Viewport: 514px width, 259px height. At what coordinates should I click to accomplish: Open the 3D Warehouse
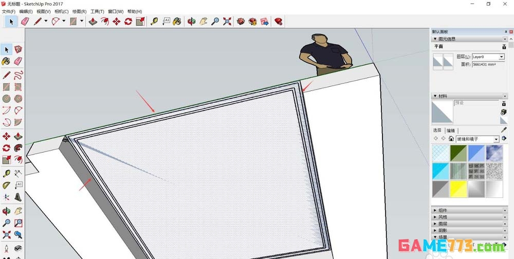pyautogui.click(x=241, y=22)
